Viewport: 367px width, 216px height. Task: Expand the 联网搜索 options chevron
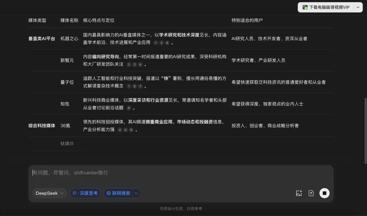pos(136,193)
